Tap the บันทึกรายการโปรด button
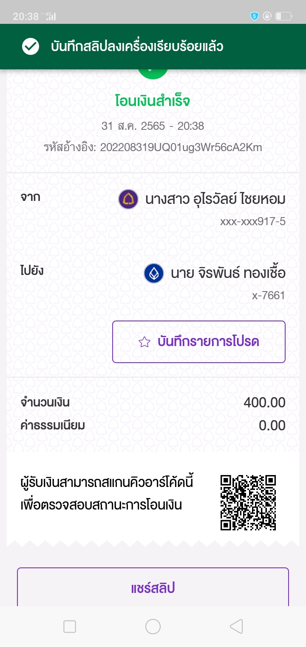This screenshot has height=647, width=306. 198,342
